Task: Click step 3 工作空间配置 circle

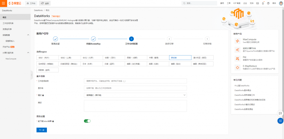Action: [x=131, y=39]
